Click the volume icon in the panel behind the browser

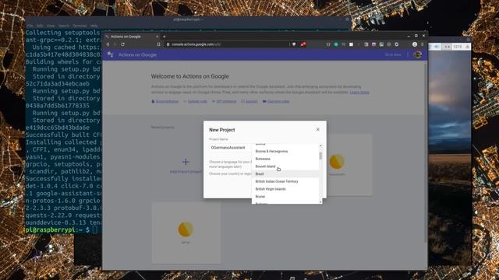click(x=437, y=47)
